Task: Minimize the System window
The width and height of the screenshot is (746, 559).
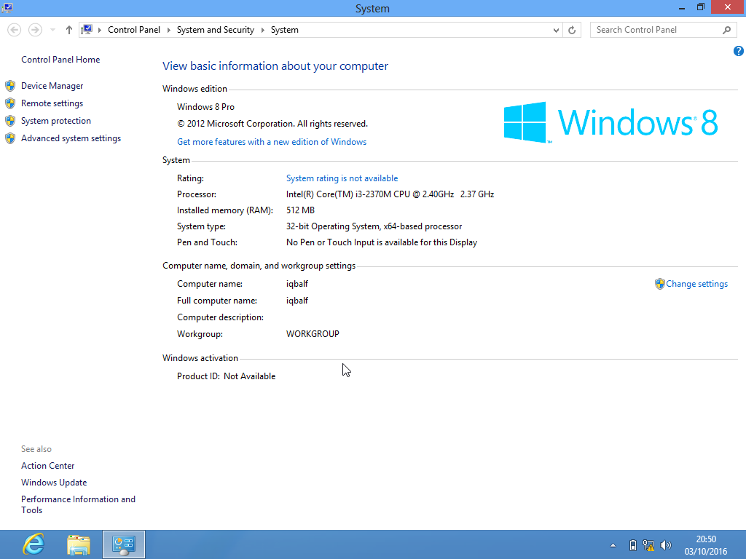Action: click(681, 7)
